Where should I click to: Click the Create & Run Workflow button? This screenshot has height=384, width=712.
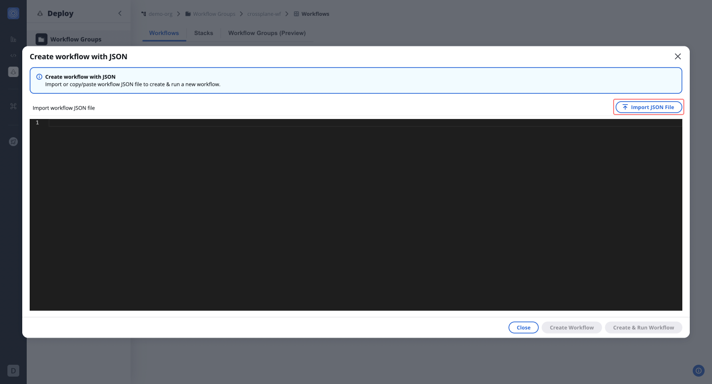point(643,327)
